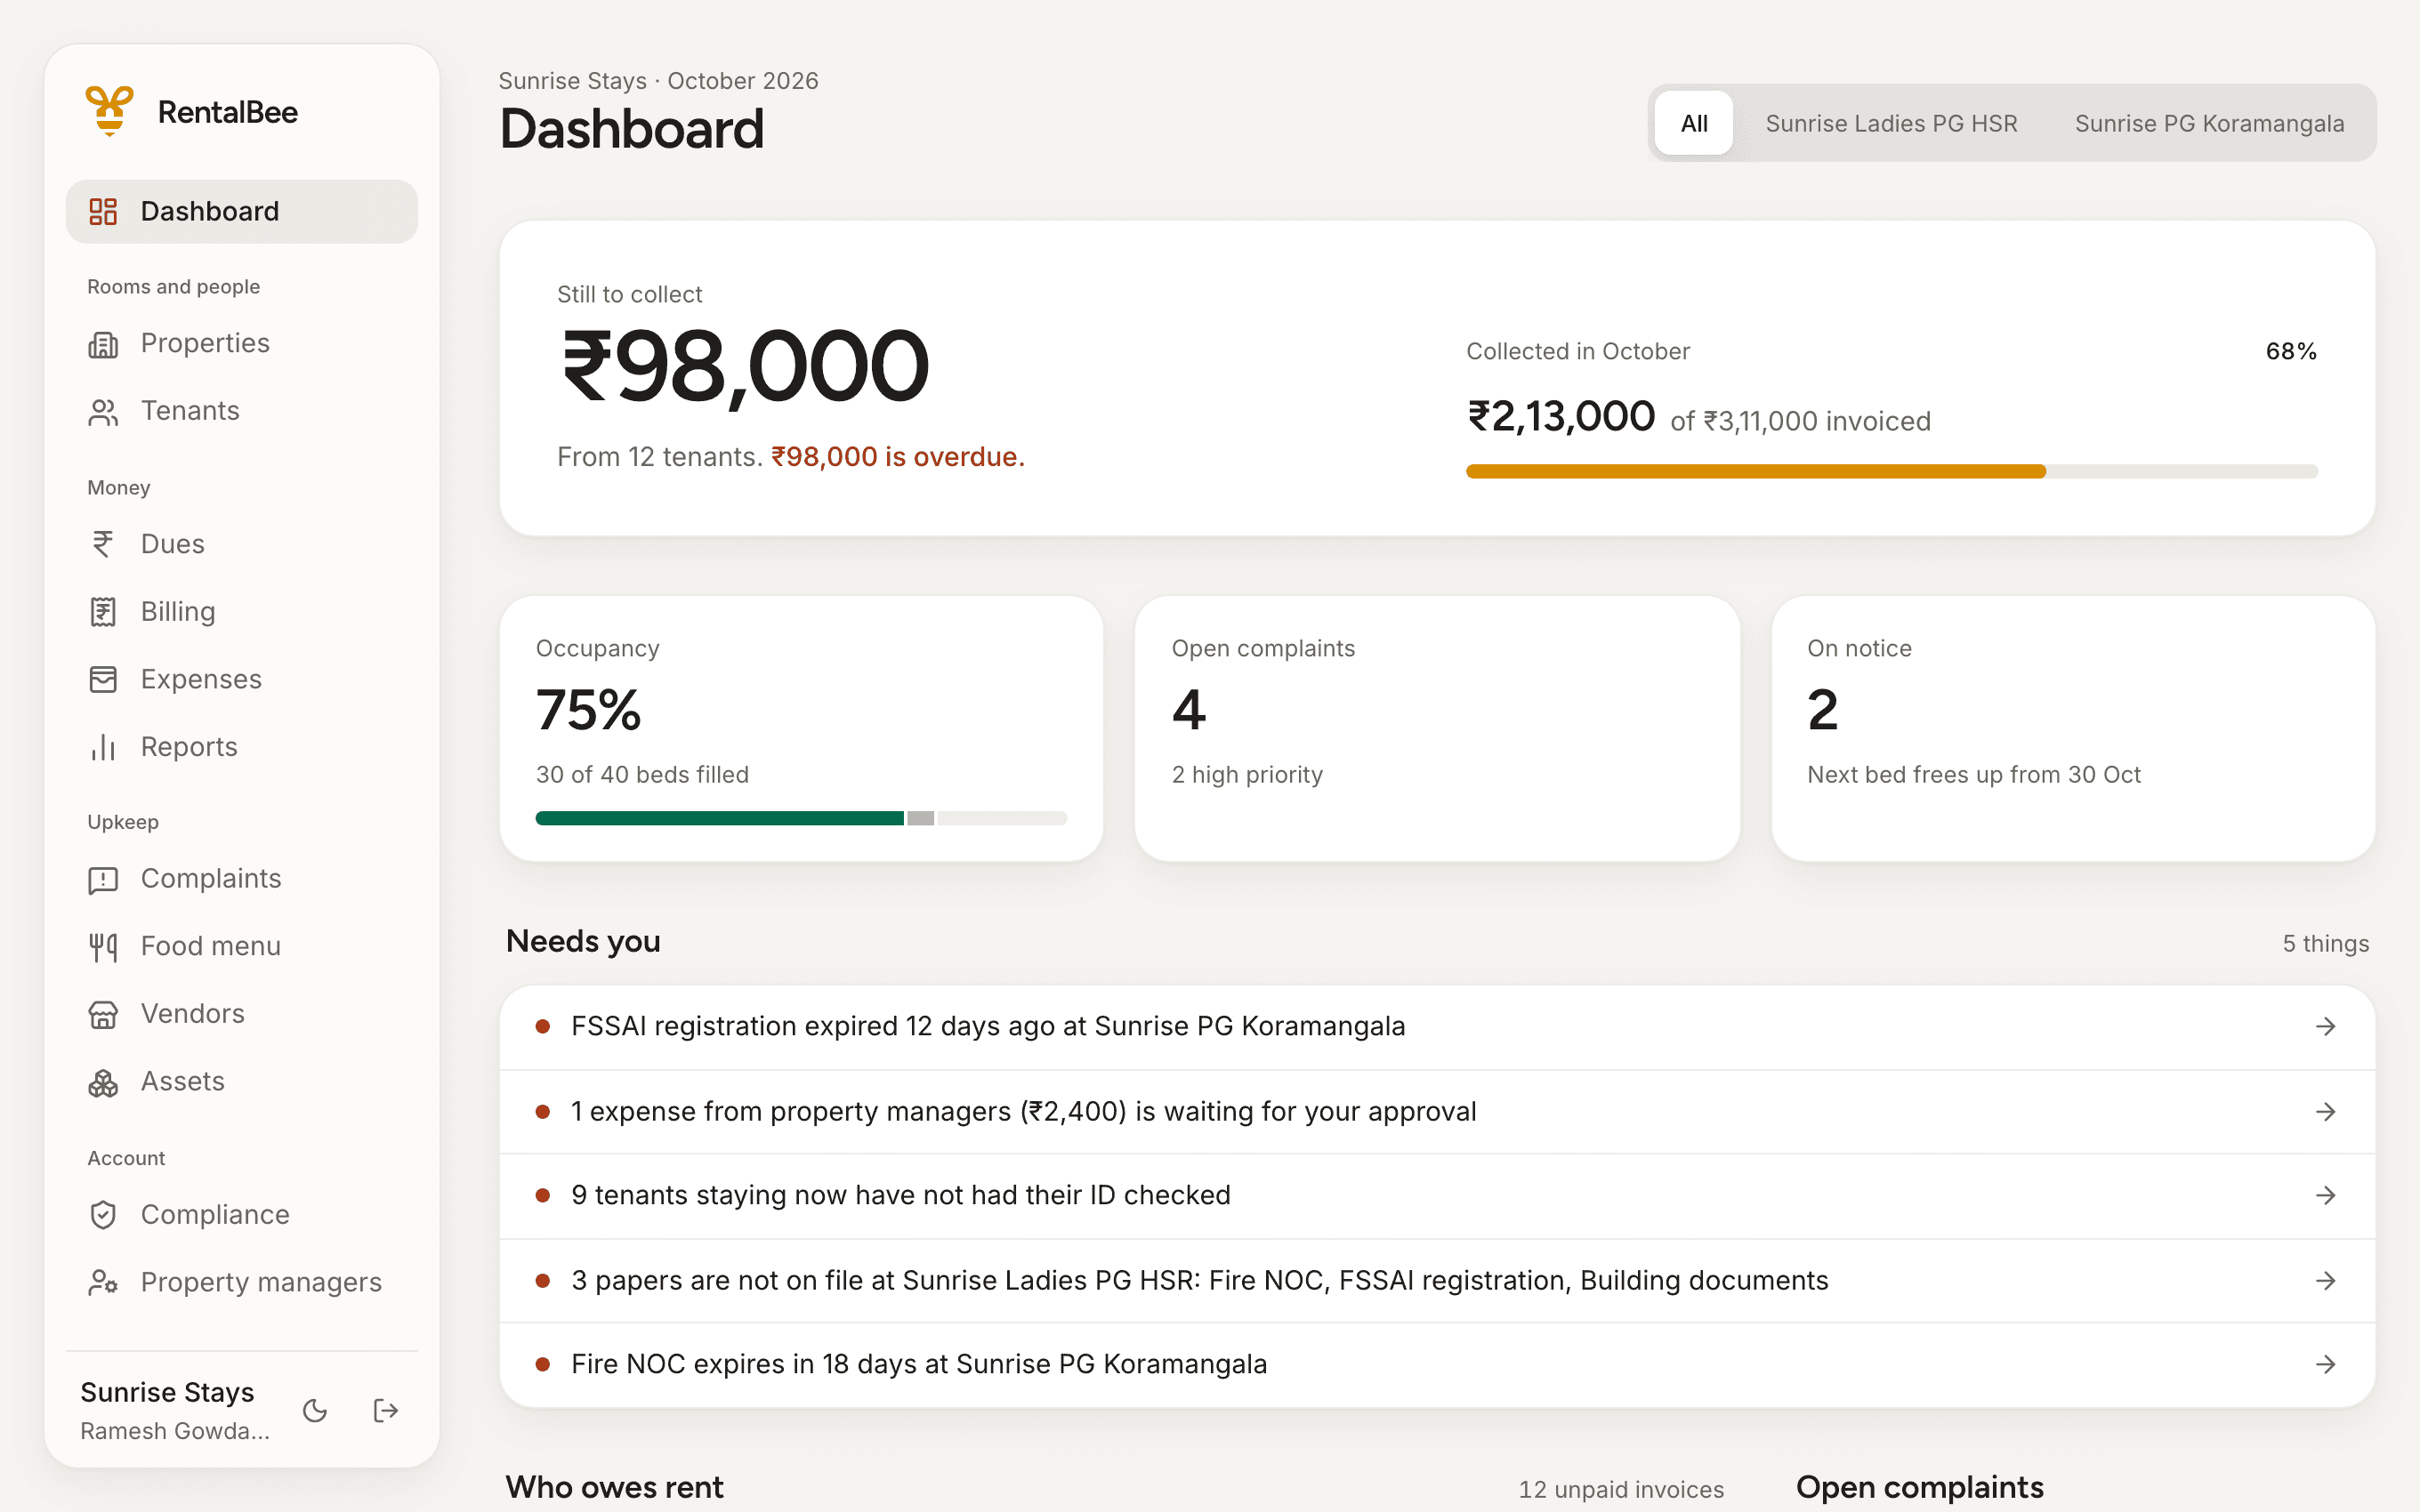Click Next bed frees up from 30 Oct
Screen dimensions: 2420x1512
click(1973, 775)
